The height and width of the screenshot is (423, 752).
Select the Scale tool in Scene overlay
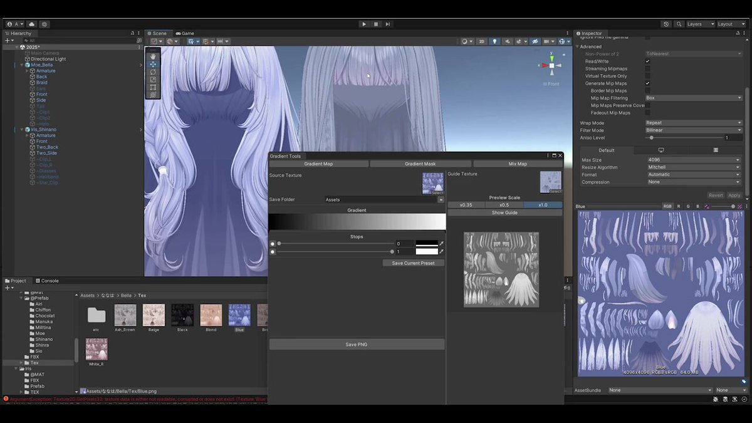pos(153,80)
